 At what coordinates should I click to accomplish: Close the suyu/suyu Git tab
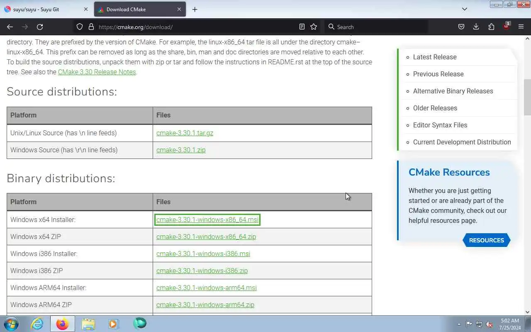pyautogui.click(x=86, y=9)
